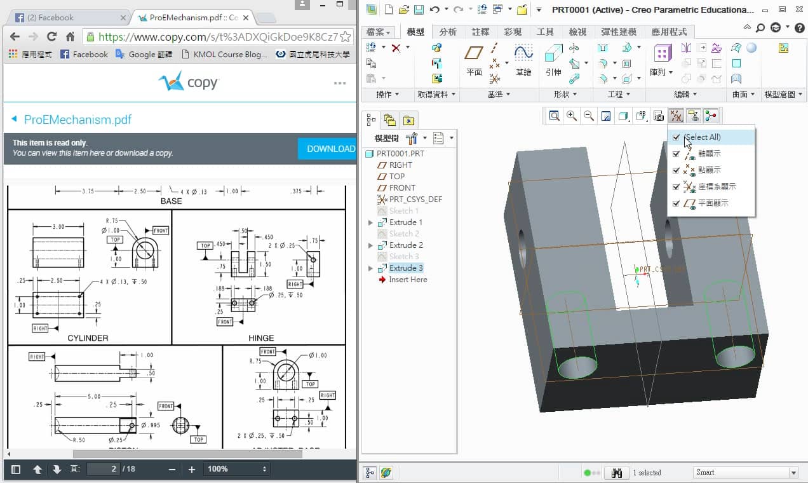Disable the plane display (平面顯示) checkbox
The image size is (808, 483).
(677, 203)
